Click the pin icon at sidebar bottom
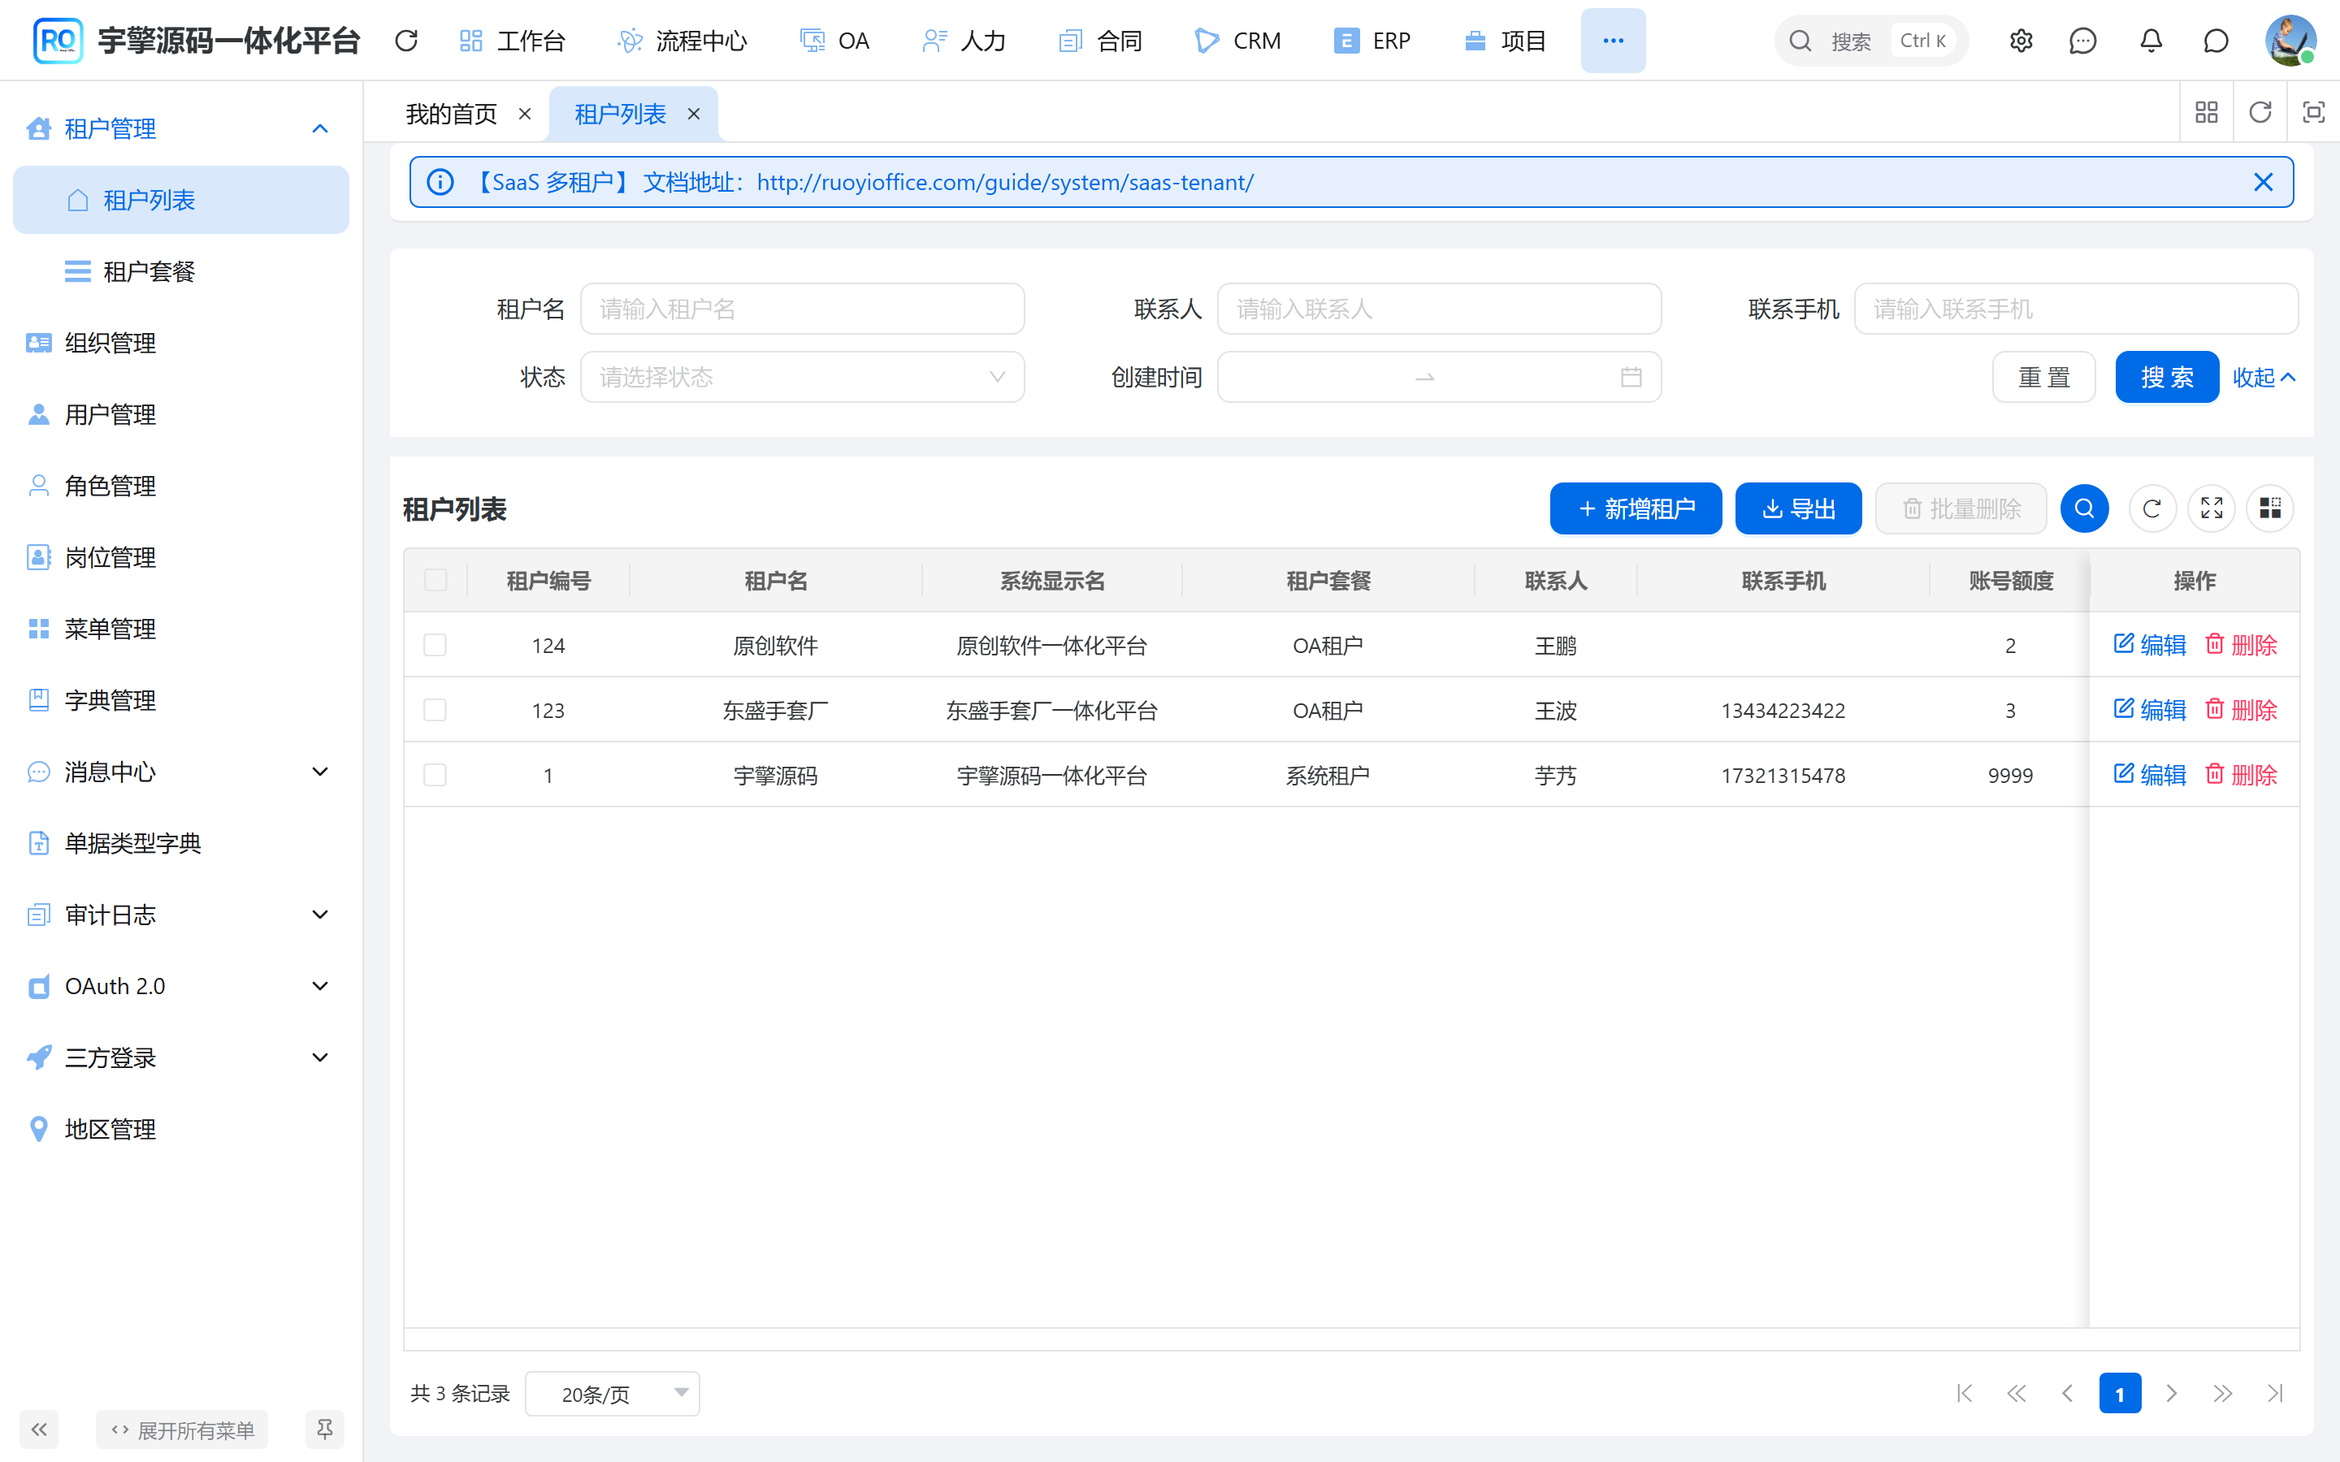 325,1430
